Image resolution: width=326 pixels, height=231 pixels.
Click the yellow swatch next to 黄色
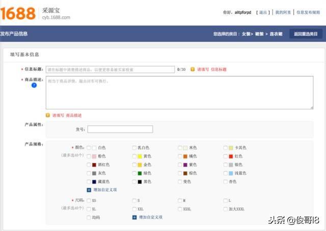pos(140,156)
